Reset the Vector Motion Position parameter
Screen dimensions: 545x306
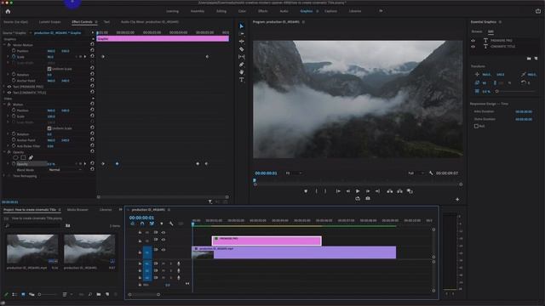[x=92, y=50]
